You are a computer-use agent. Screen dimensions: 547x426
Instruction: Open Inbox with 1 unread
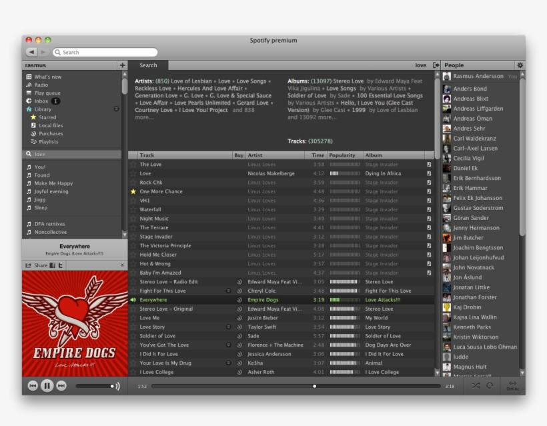click(43, 101)
